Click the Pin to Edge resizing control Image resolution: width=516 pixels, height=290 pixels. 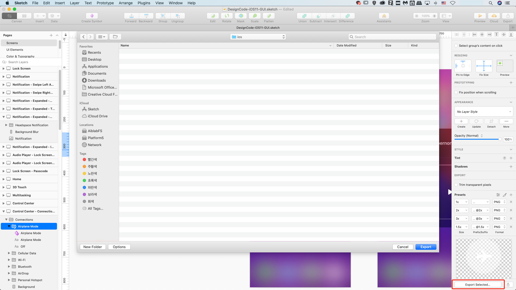[463, 66]
